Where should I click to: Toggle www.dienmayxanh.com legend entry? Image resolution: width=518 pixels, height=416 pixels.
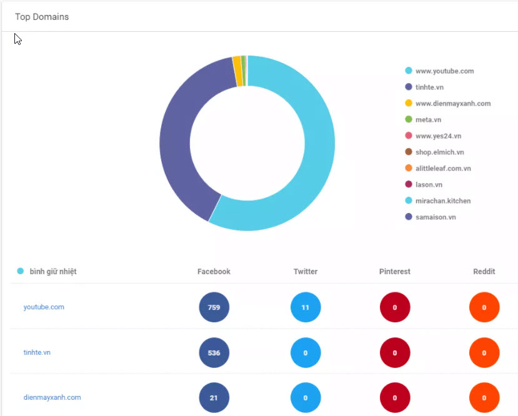452,104
